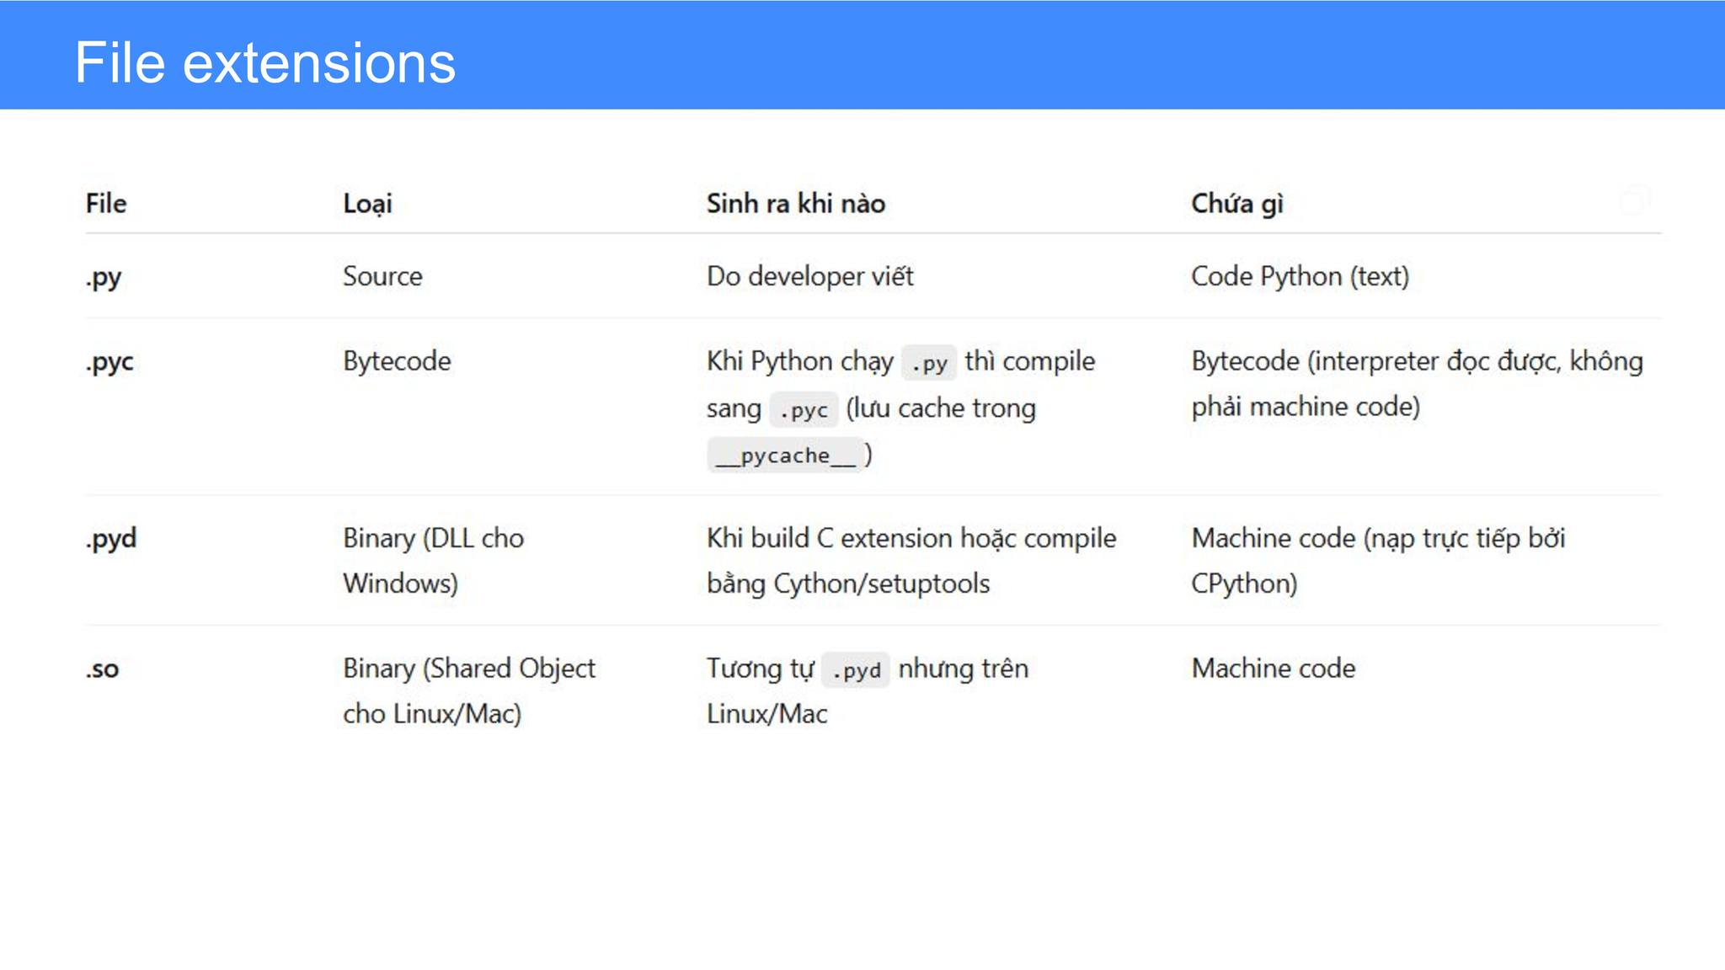Screen dimensions: 1725x970
Task: Select the .py file row cell
Action: (x=104, y=277)
